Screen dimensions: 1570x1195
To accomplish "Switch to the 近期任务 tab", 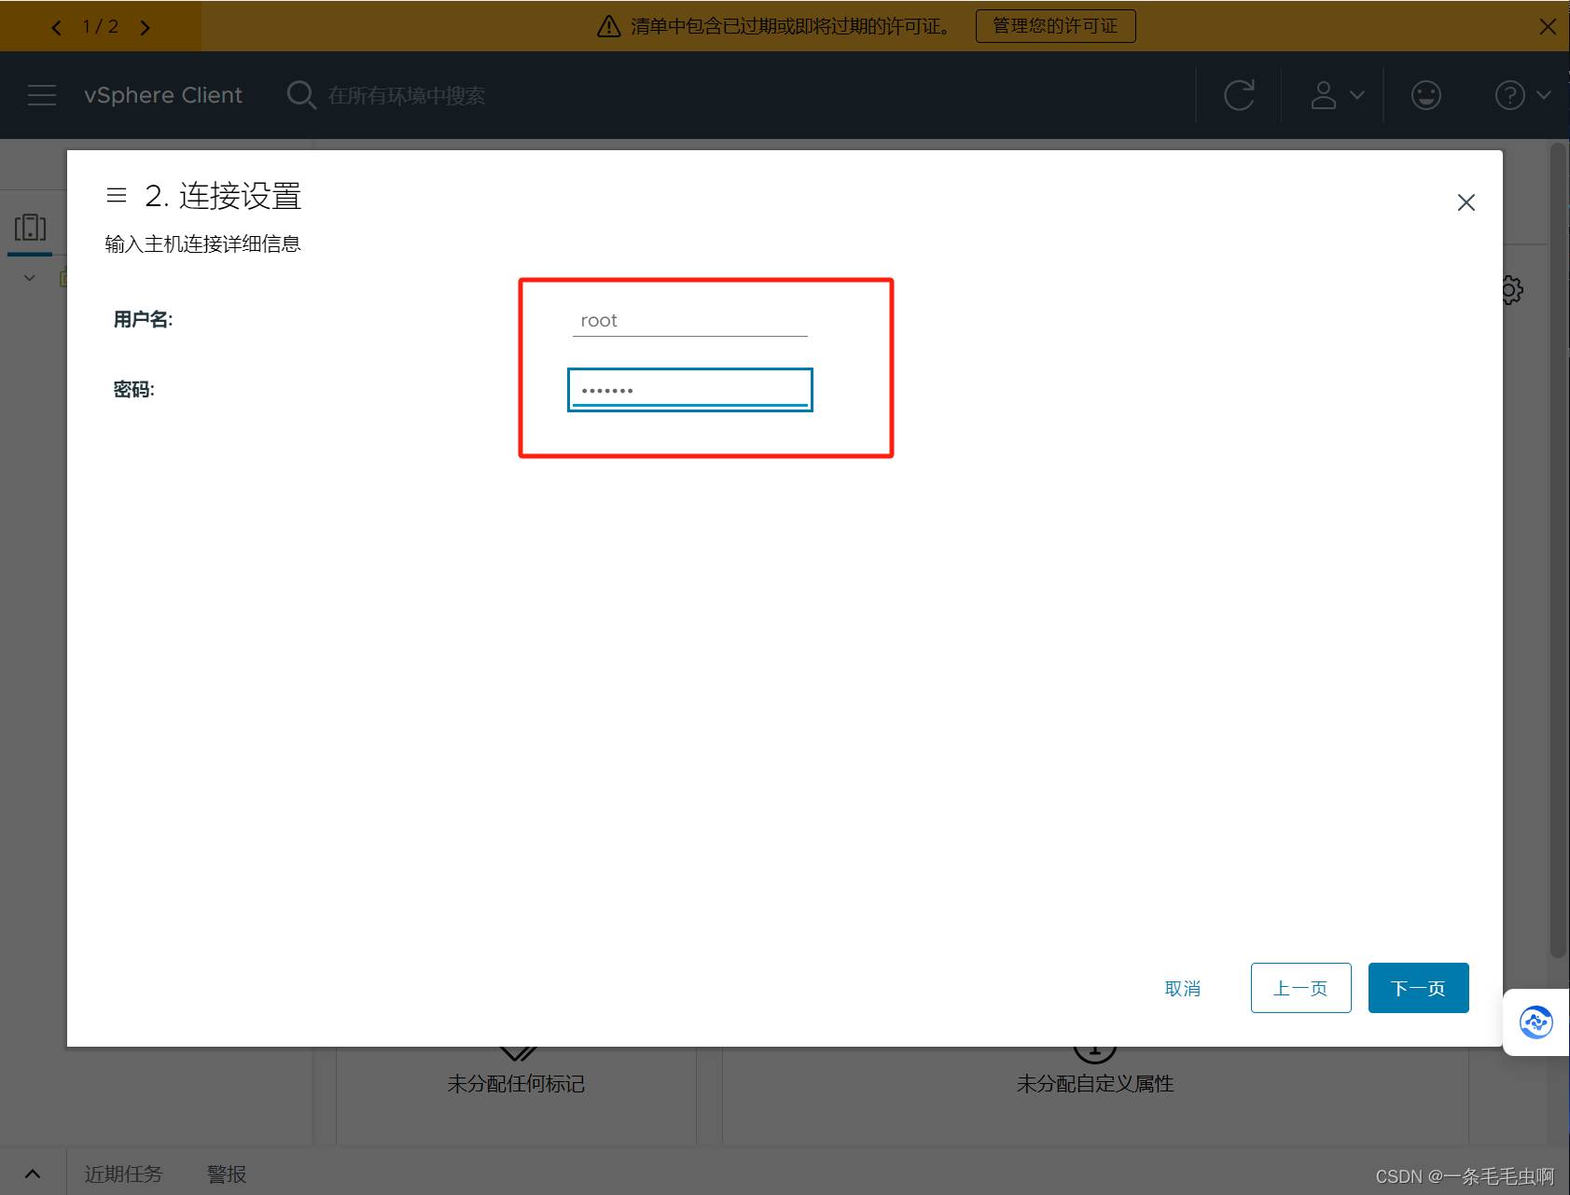I will point(123,1174).
